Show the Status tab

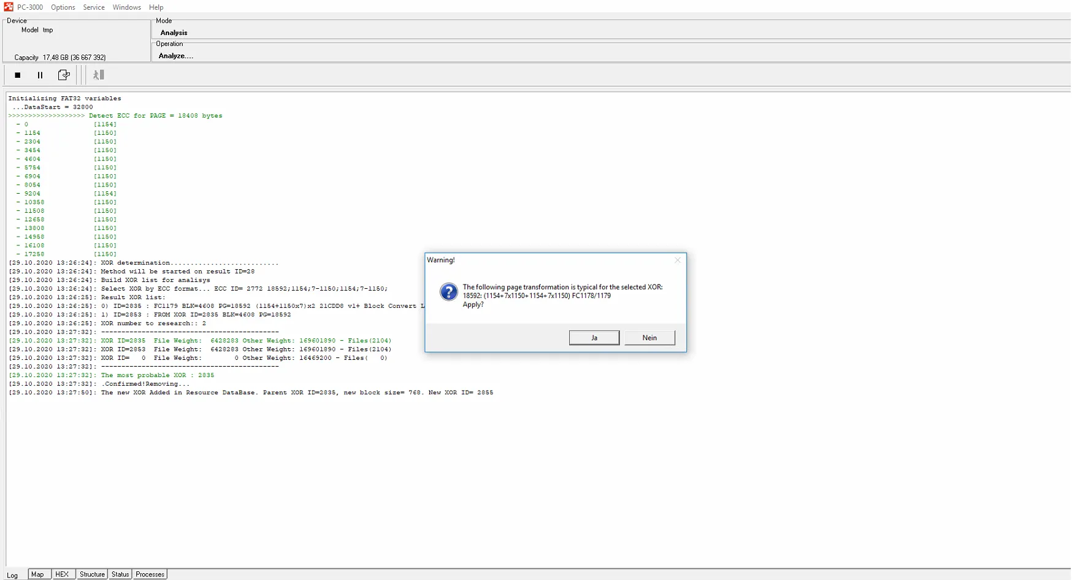pyautogui.click(x=120, y=574)
